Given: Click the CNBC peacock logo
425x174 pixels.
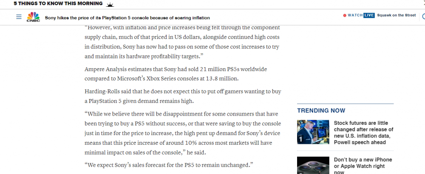Looking at the screenshot, I should (x=33, y=17).
